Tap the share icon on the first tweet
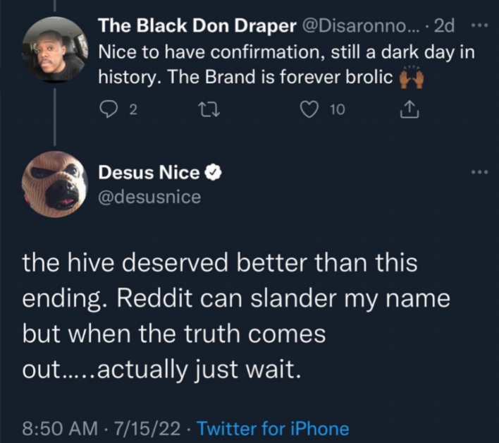 click(x=409, y=109)
